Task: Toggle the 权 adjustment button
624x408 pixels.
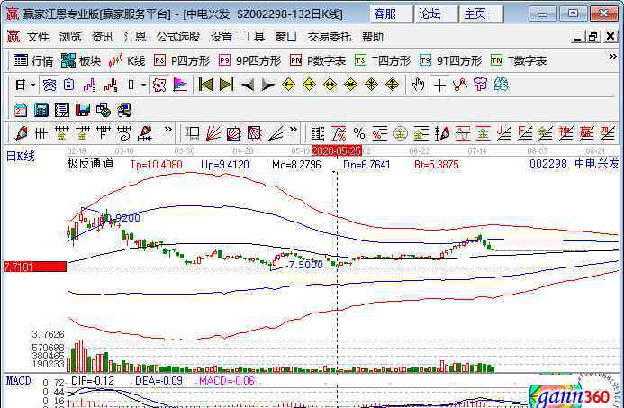Action: point(159,85)
